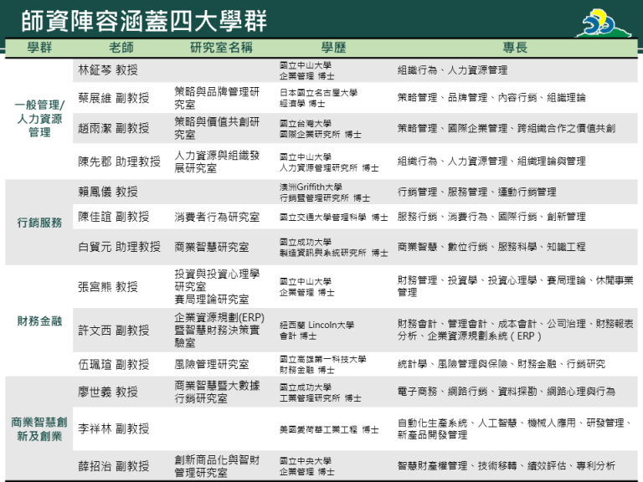Select teacher 蔡展維 副教授

coord(113,98)
